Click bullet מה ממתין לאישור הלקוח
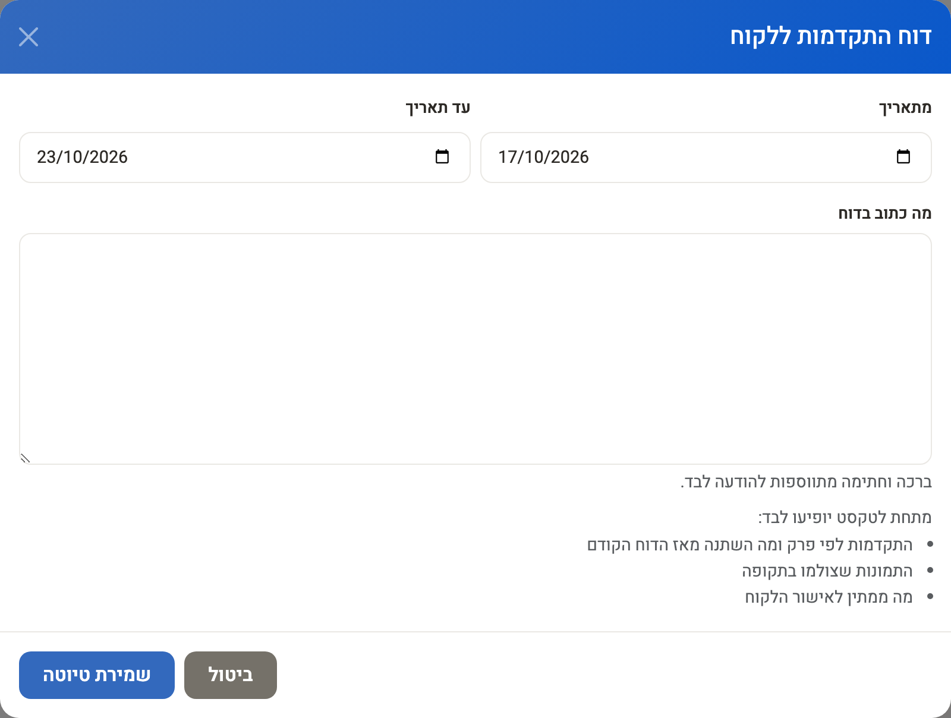 [x=829, y=597]
